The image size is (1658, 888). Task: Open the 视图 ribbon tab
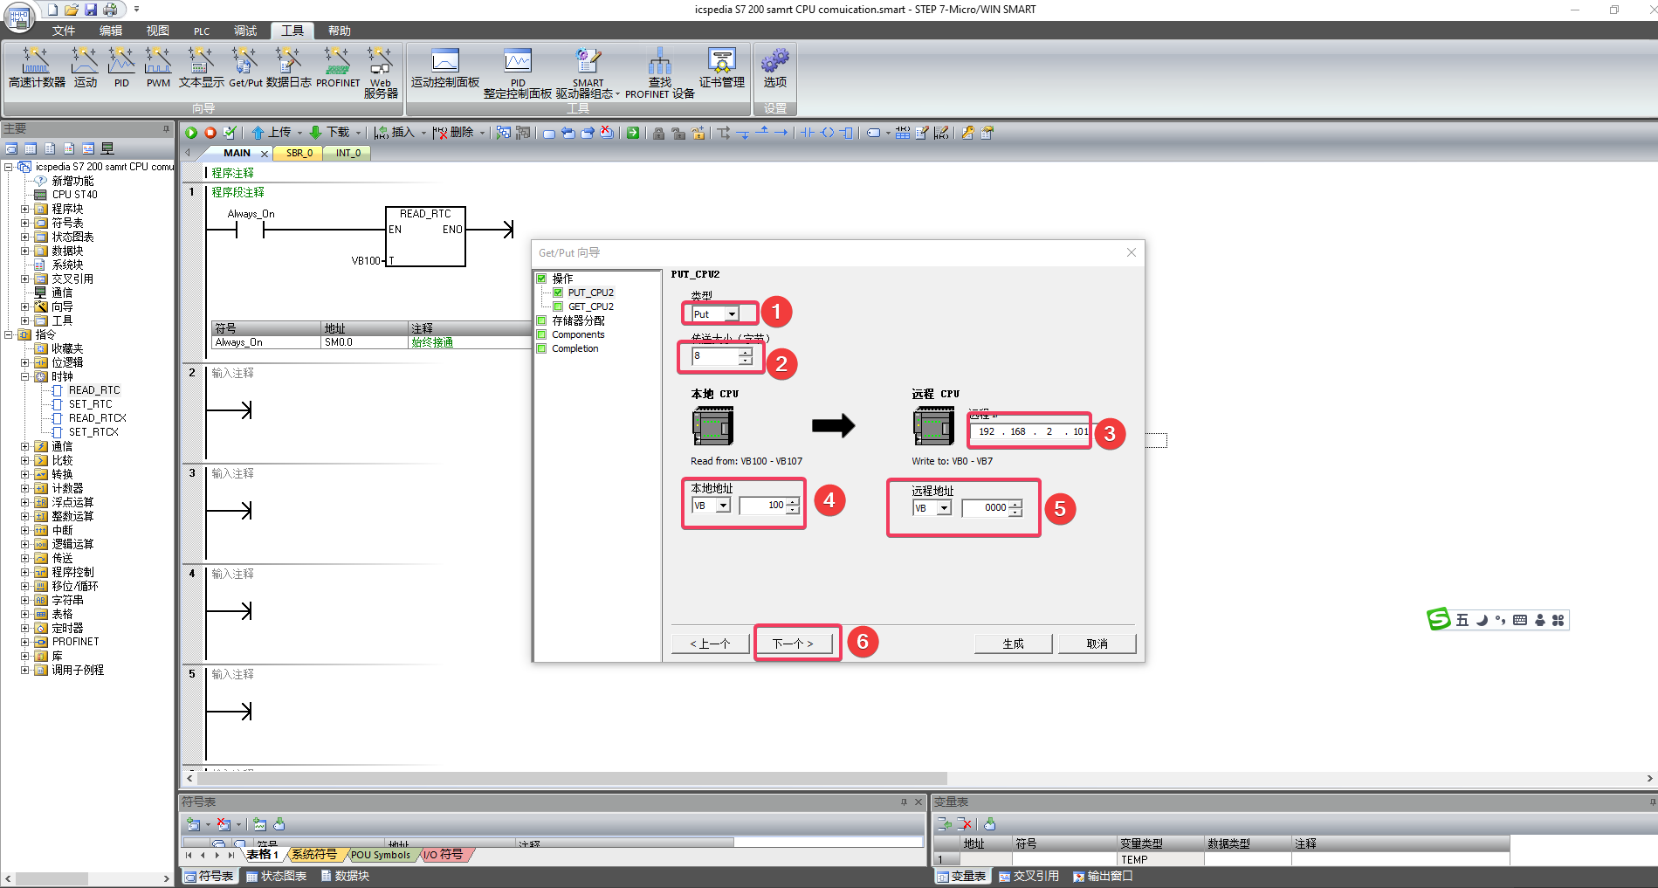coord(158,31)
